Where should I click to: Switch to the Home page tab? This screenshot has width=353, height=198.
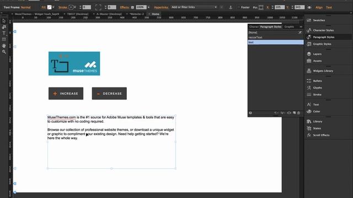coord(156,14)
